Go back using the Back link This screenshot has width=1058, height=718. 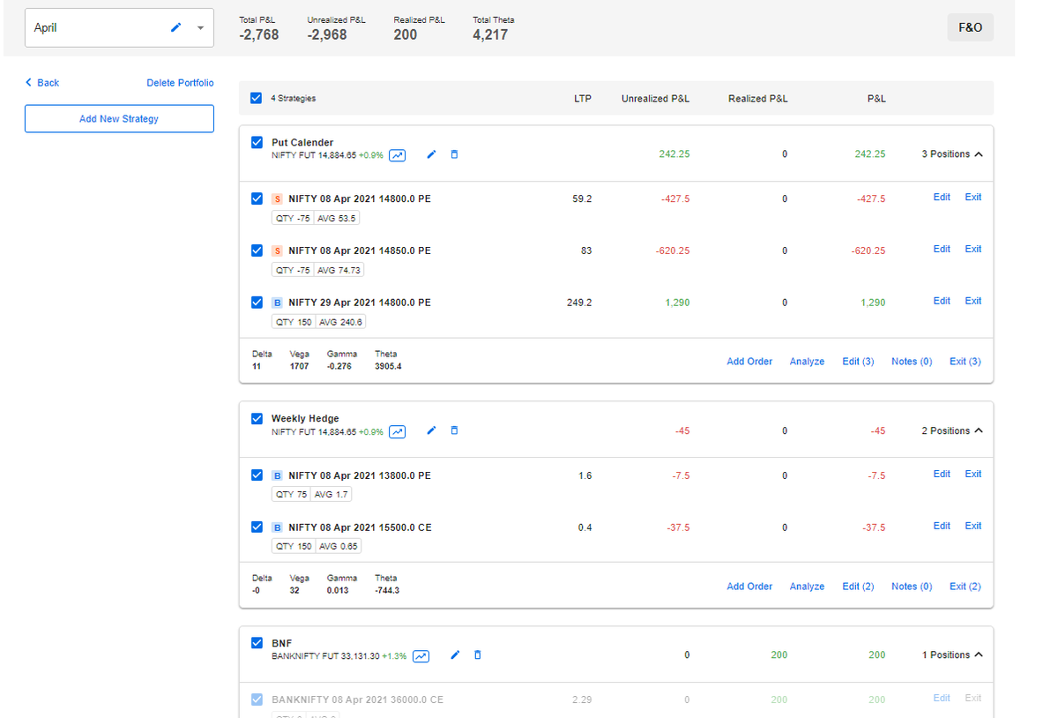42,83
